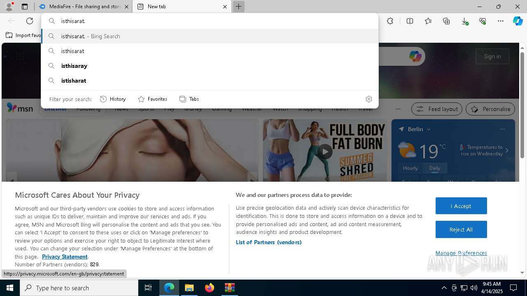Open Browser essentials heart icon
The image size is (527, 296).
tap(483, 21)
